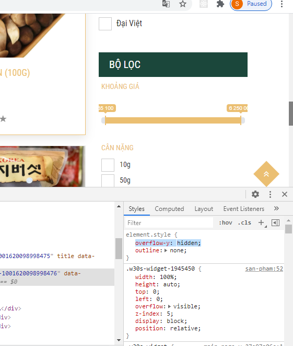Open the Korean packaged product image
Viewport: 293px width, 346px height.
[x=42, y=166]
